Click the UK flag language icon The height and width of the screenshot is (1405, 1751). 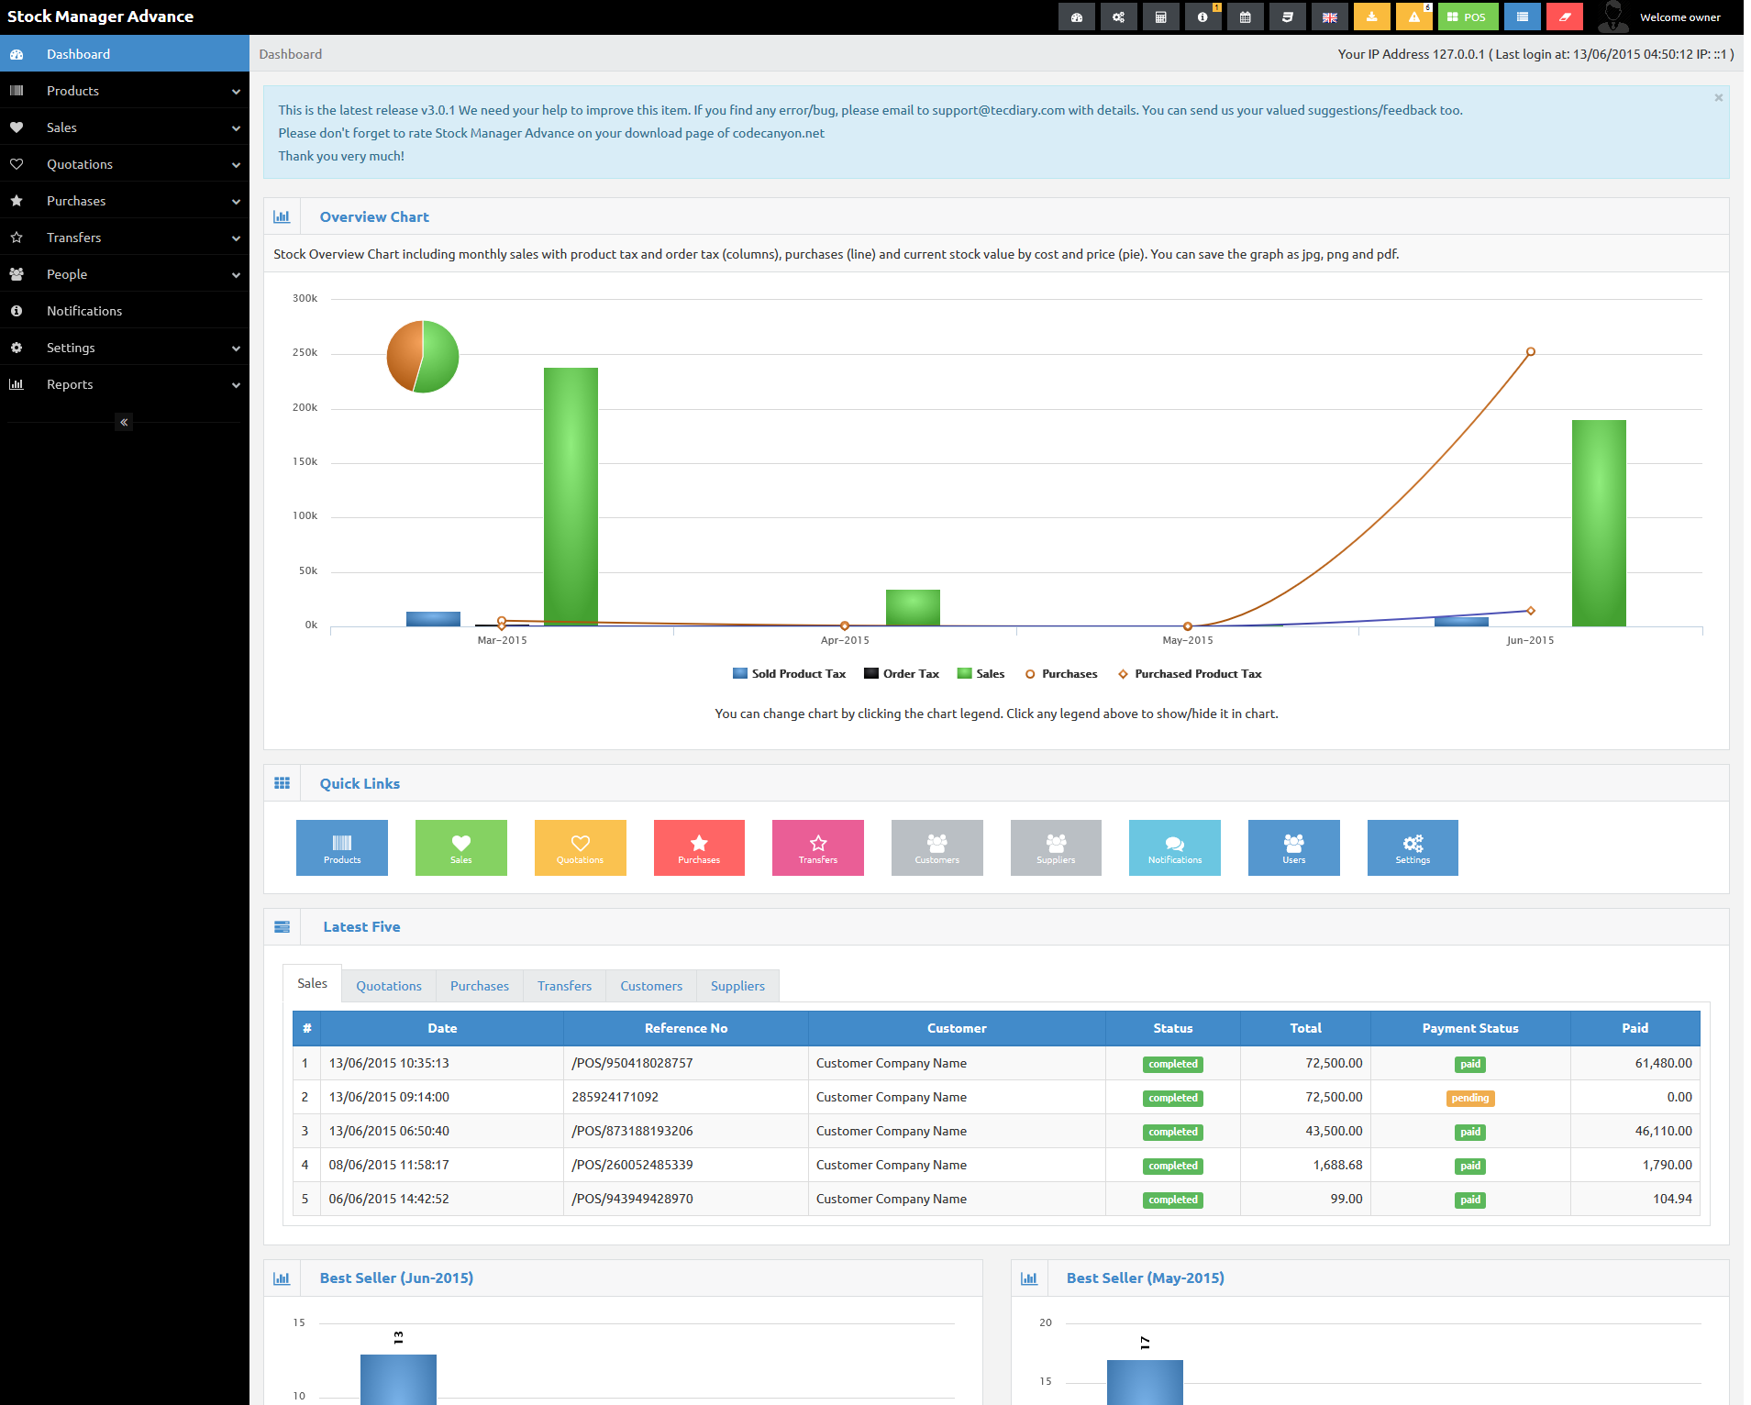click(x=1329, y=17)
